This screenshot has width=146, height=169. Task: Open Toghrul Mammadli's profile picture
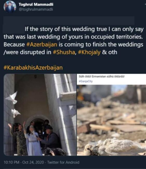click(x=10, y=7)
